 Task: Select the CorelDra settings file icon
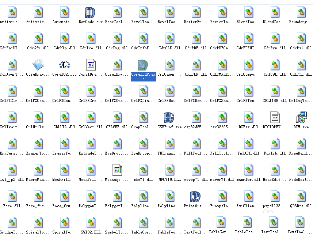point(91,65)
